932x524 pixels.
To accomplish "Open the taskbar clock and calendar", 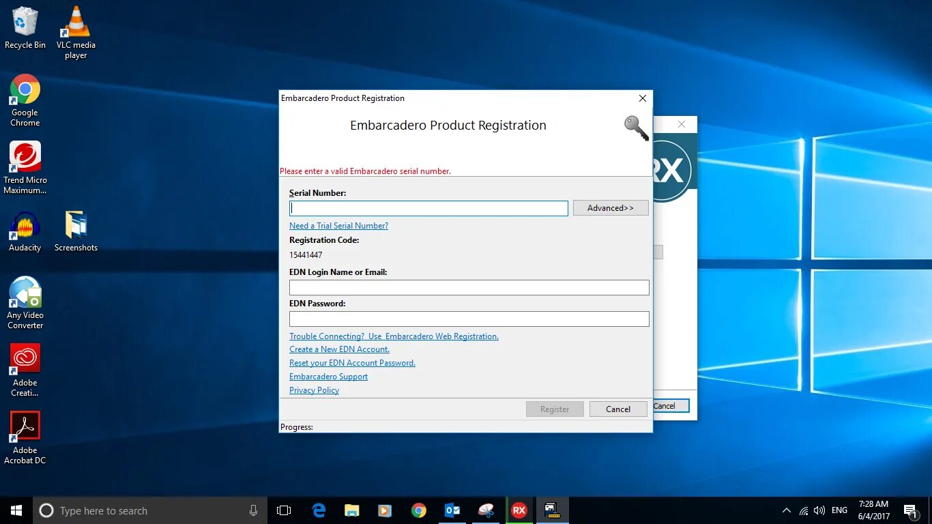I will [873, 510].
